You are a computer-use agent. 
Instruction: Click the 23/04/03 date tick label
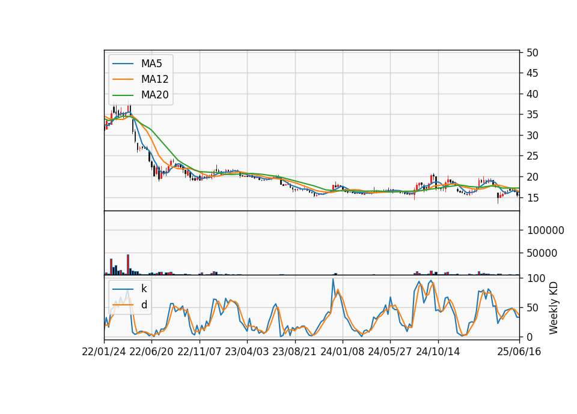(x=247, y=352)
